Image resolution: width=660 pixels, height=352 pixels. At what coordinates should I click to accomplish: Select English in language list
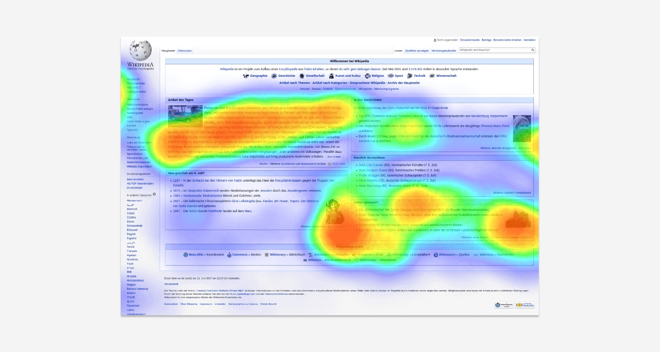point(131,234)
